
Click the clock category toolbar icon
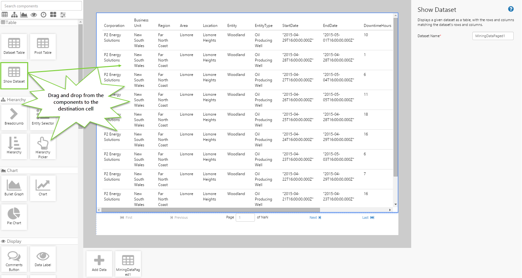point(44,15)
